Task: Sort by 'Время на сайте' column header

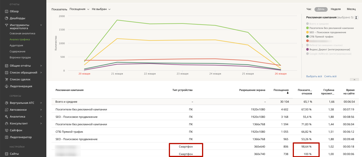Action: (x=349, y=92)
